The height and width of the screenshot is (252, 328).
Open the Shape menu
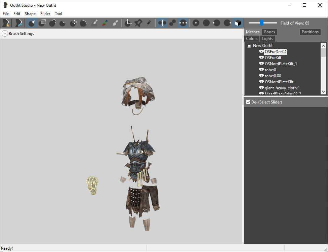click(x=30, y=13)
